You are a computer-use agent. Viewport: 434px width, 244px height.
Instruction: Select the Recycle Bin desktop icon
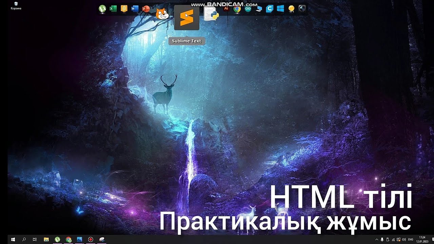click(16, 5)
